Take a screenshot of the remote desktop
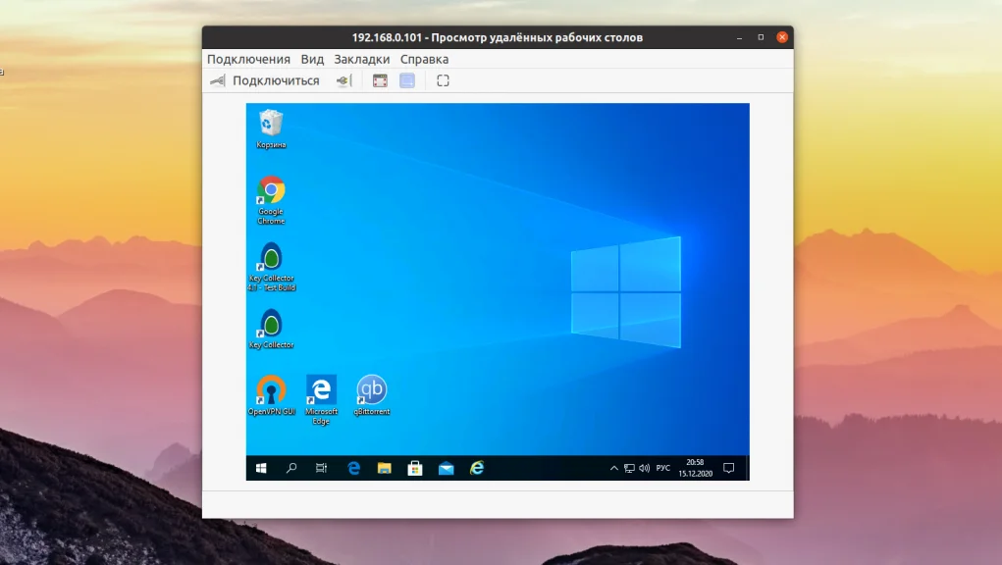Image resolution: width=1002 pixels, height=565 pixels. pyautogui.click(x=379, y=79)
